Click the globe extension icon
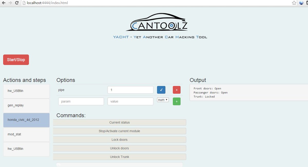308x167 pixels. 302,3
